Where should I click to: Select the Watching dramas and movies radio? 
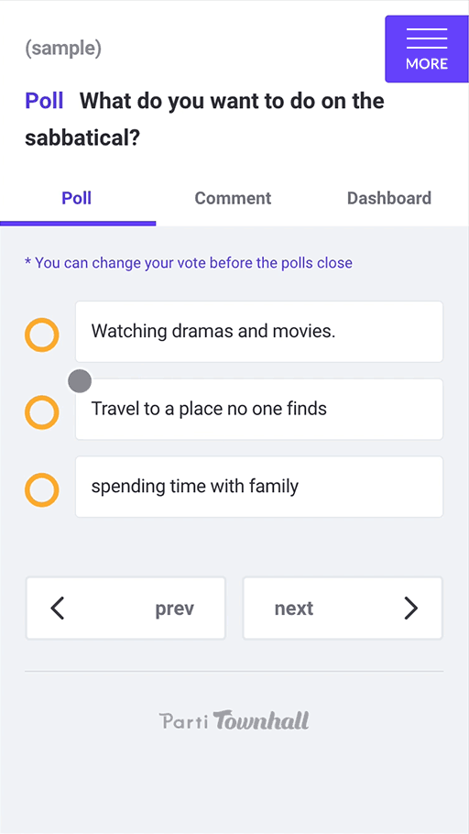[41, 335]
